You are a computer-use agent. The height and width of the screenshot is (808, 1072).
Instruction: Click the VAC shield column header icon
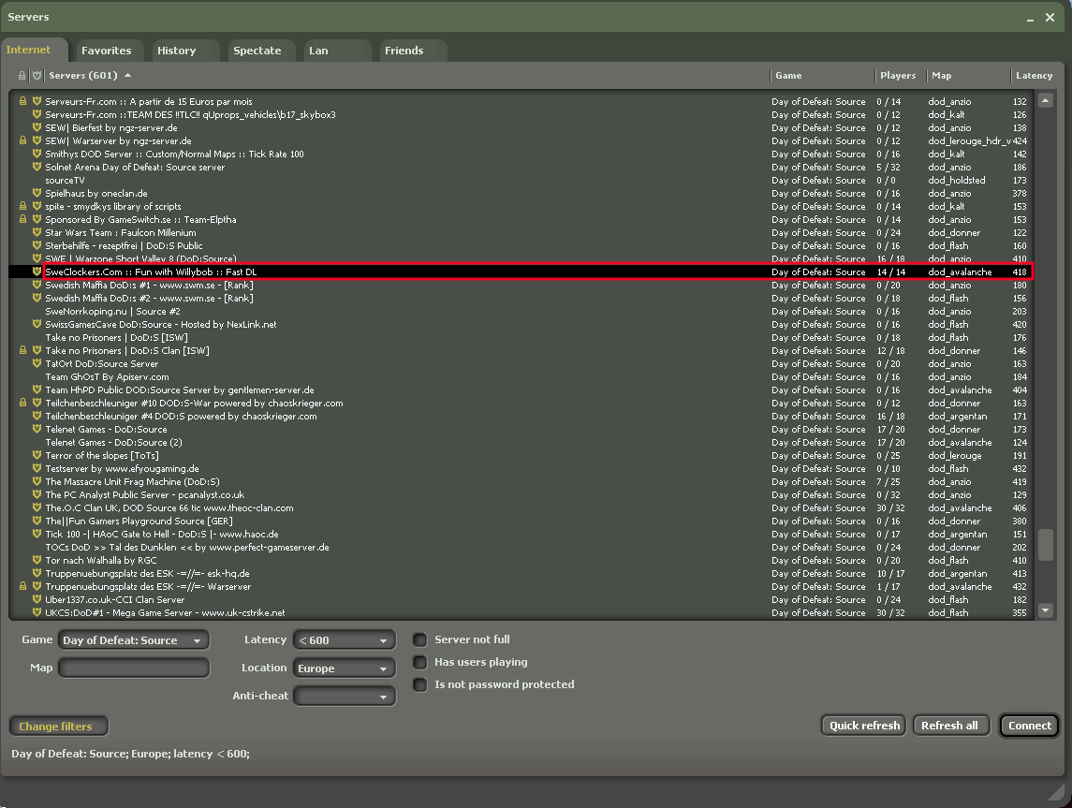tap(37, 76)
